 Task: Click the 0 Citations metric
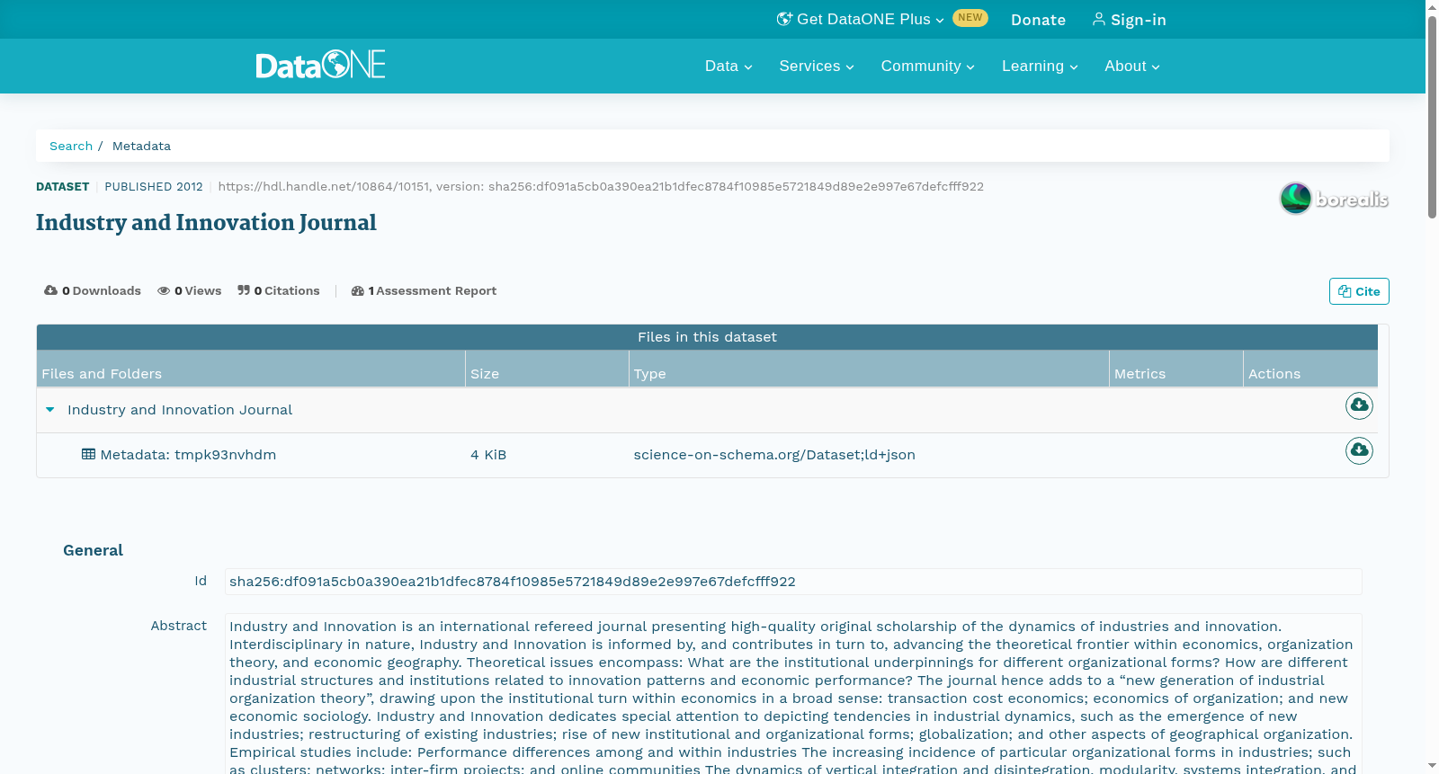pyautogui.click(x=279, y=290)
